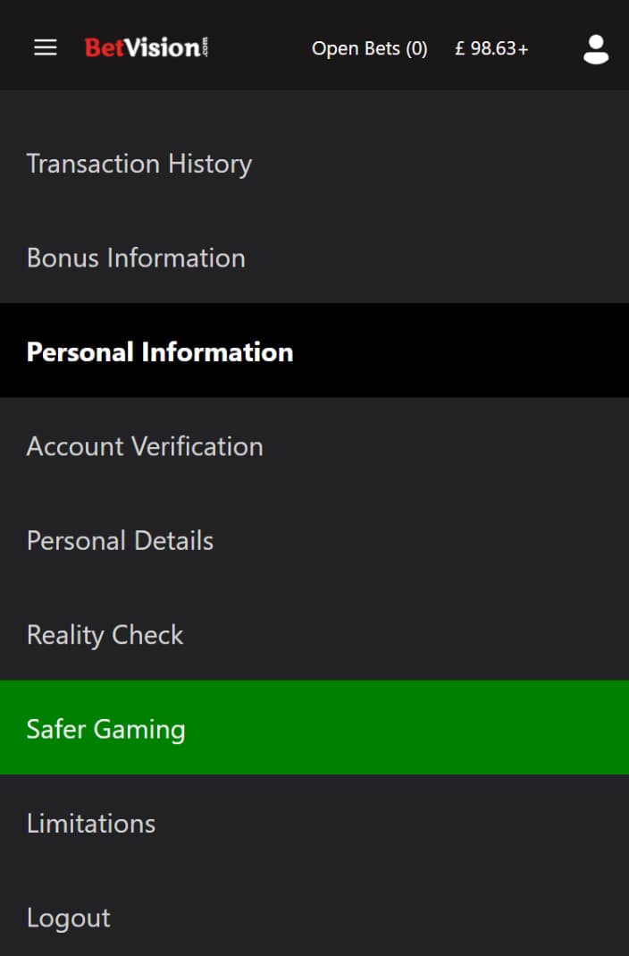Open the user account profile icon
The width and height of the screenshot is (629, 956).
[596, 49]
